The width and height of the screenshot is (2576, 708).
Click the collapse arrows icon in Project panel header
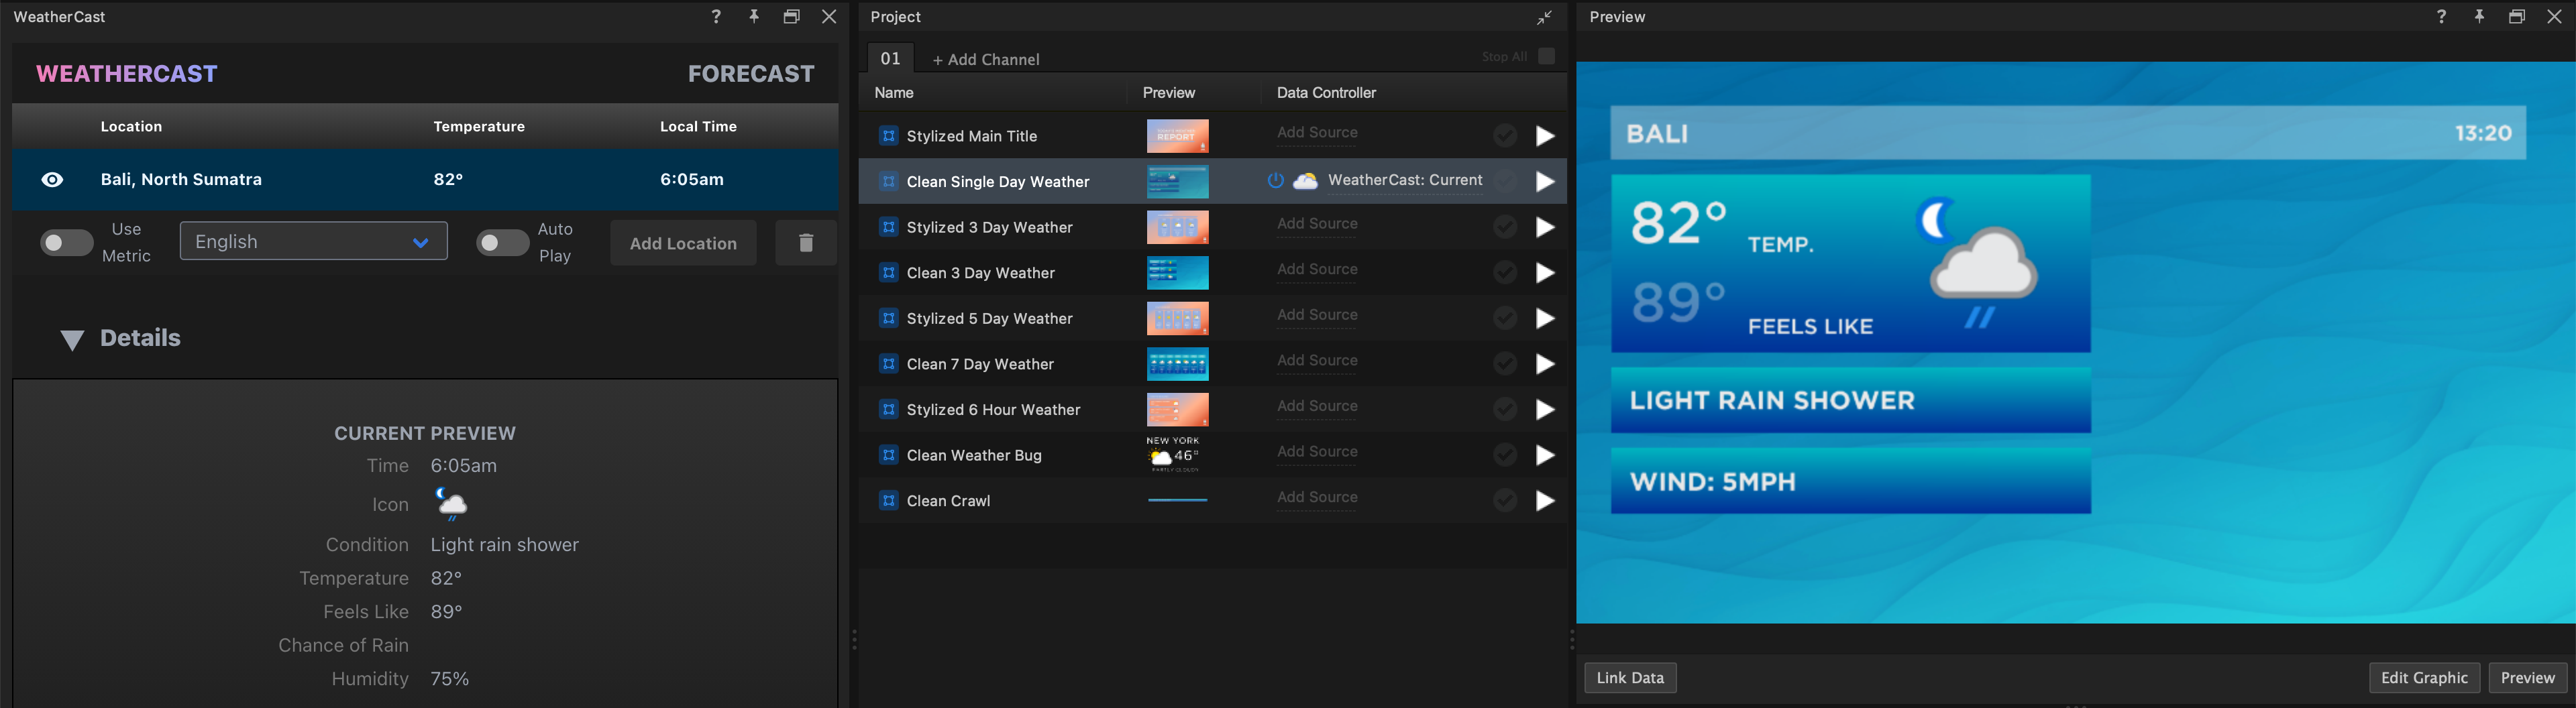pyautogui.click(x=1543, y=17)
